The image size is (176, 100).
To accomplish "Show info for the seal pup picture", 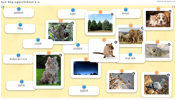I will [x=169, y=44].
